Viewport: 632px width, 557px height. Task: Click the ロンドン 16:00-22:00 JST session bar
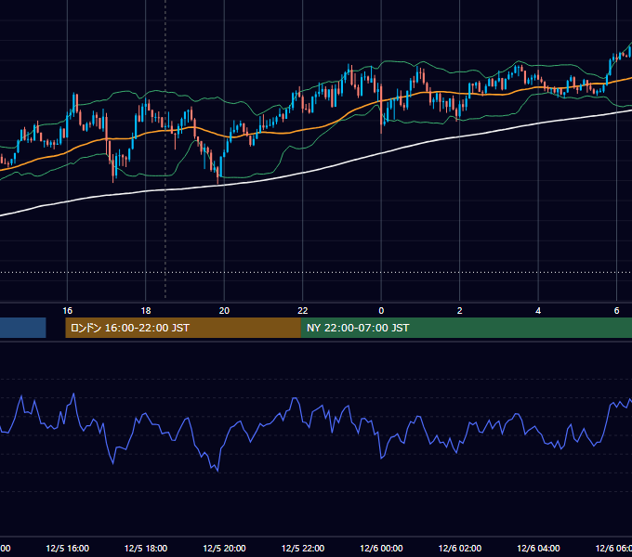[183, 328]
